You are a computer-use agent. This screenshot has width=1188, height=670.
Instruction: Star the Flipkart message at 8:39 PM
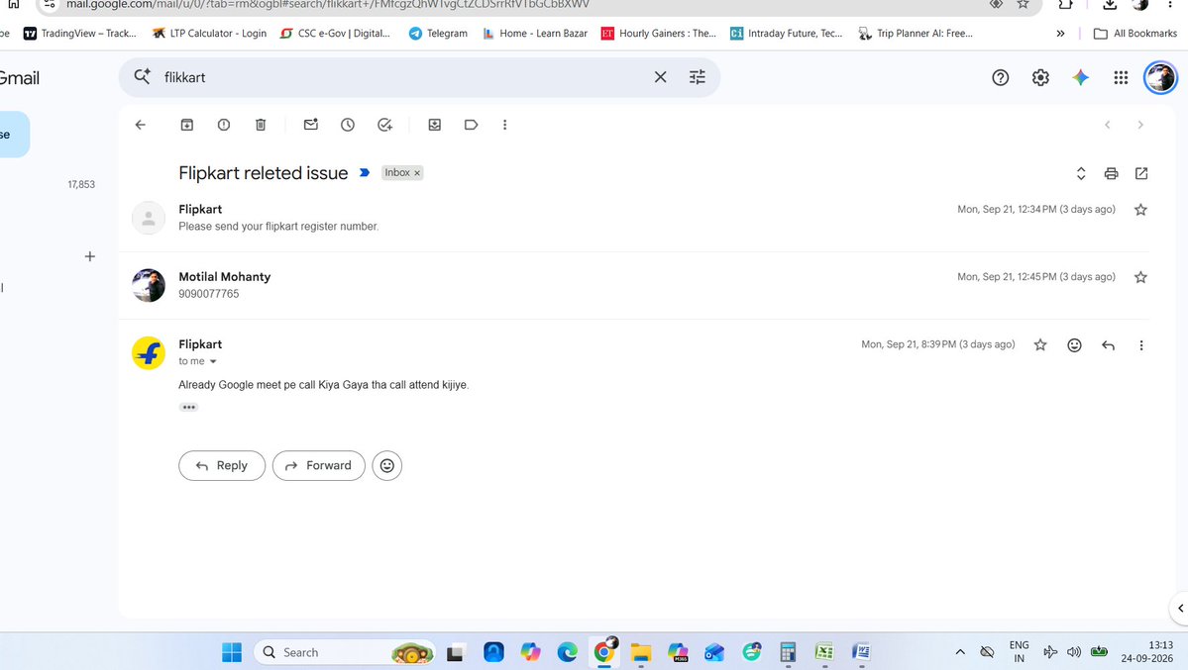pyautogui.click(x=1040, y=345)
